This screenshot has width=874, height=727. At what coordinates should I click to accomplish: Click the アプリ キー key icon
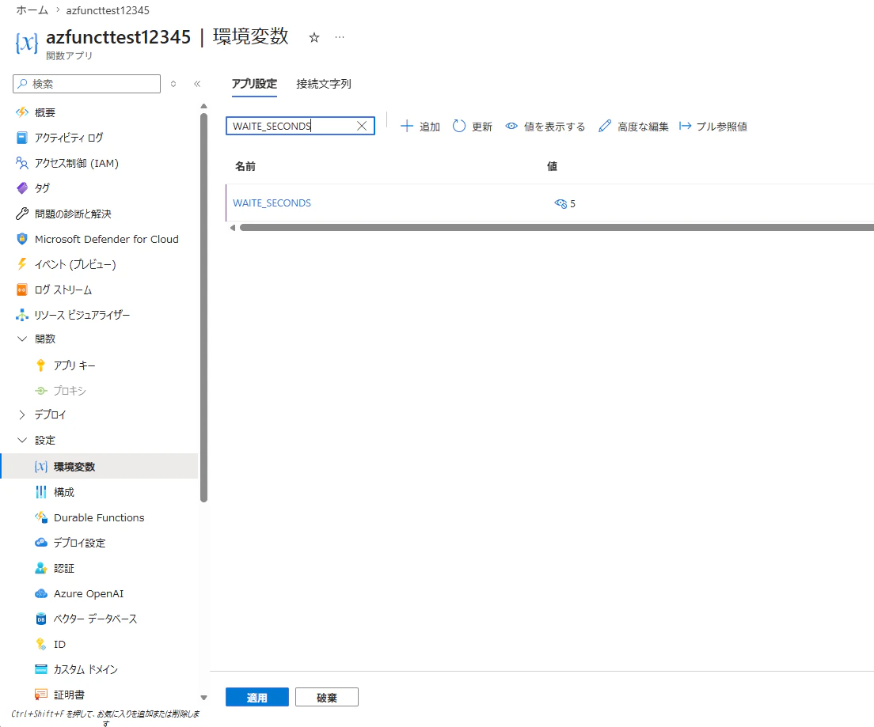[x=40, y=365]
